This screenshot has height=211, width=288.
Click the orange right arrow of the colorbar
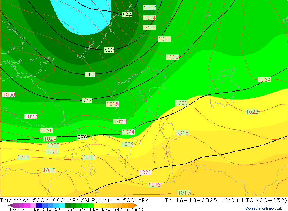click(x=135, y=205)
